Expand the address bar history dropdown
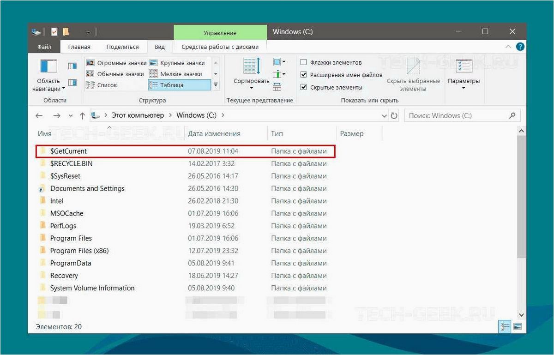 point(385,116)
